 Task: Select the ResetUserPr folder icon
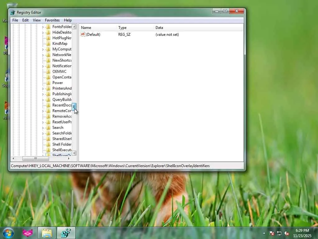(x=48, y=122)
